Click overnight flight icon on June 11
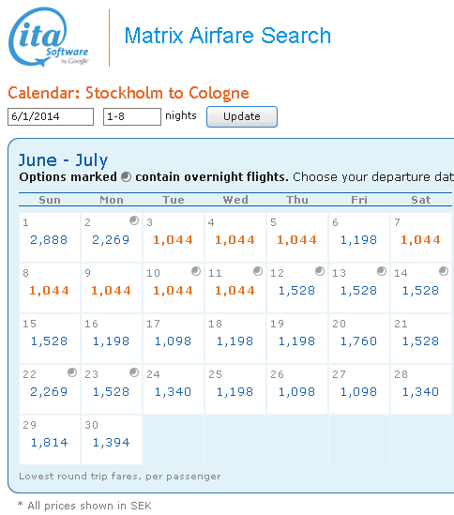Image resolution: width=454 pixels, height=515 pixels. point(258,271)
